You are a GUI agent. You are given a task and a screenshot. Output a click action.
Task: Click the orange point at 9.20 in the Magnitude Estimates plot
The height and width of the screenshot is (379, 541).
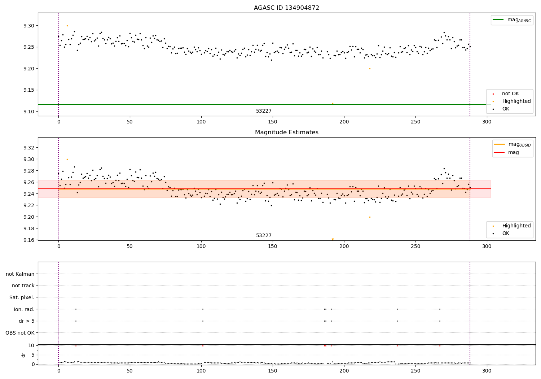(x=370, y=217)
